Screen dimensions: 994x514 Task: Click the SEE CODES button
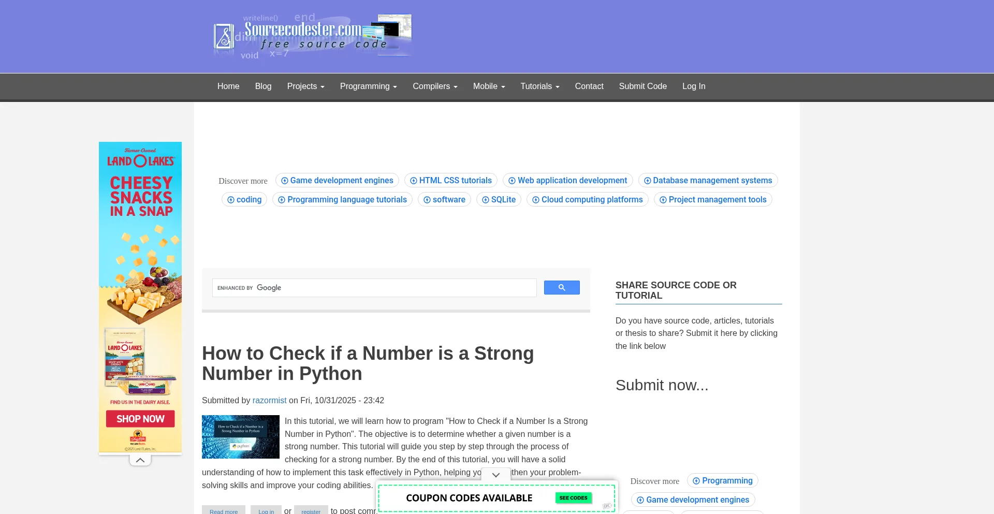pyautogui.click(x=573, y=498)
